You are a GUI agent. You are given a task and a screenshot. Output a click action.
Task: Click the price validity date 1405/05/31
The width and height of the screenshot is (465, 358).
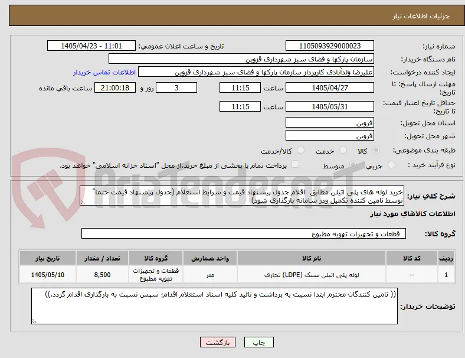[330, 106]
